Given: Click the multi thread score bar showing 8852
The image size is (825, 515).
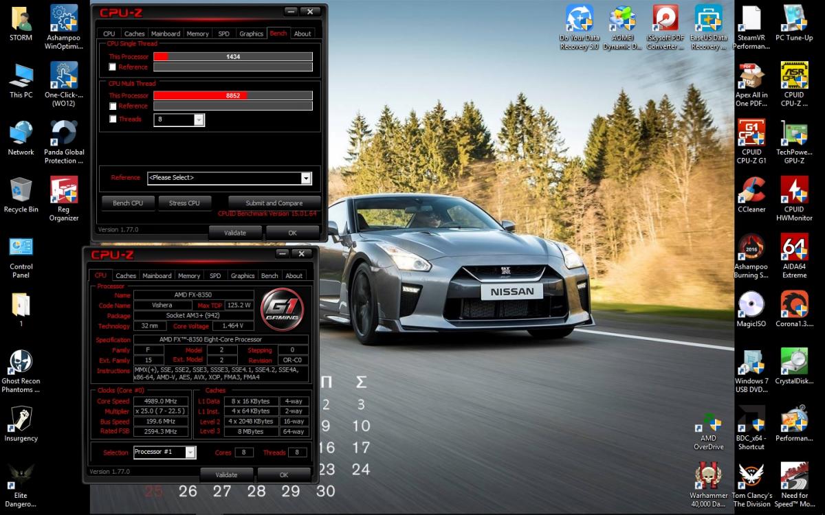Looking at the screenshot, I should (233, 96).
